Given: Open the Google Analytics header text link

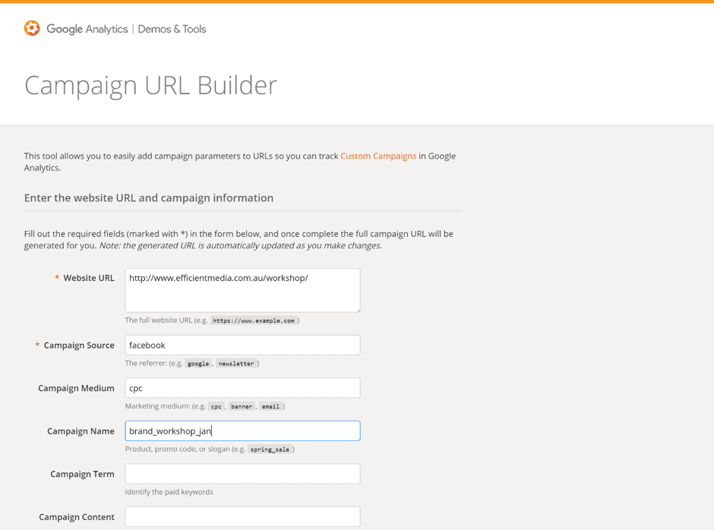Looking at the screenshot, I should point(87,29).
